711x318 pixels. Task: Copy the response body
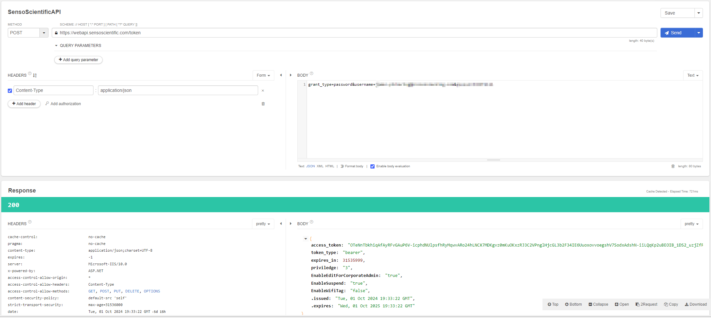point(671,304)
